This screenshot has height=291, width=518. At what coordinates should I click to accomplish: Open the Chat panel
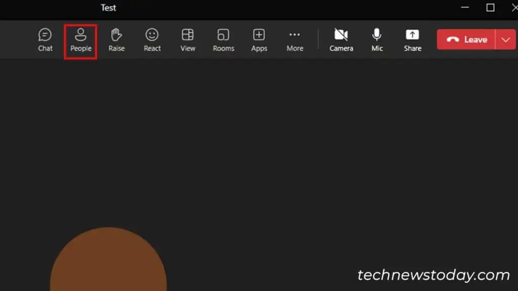pos(45,39)
